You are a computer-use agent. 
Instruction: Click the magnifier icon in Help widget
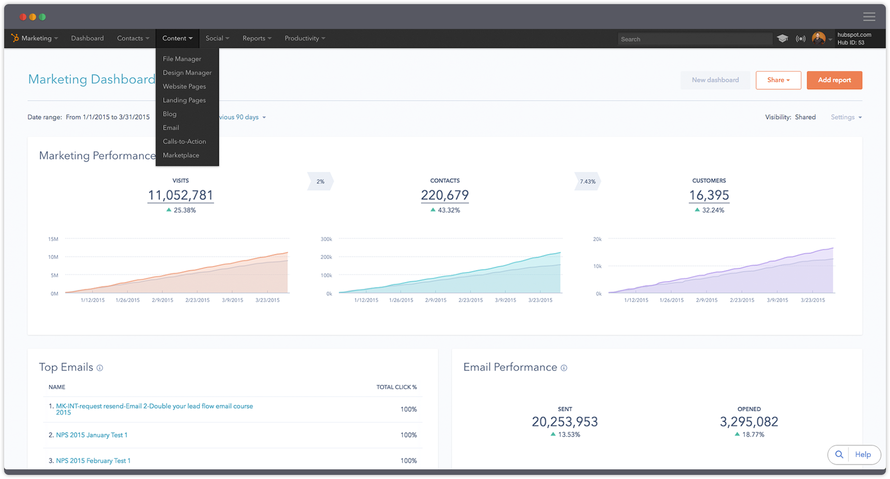tap(839, 454)
